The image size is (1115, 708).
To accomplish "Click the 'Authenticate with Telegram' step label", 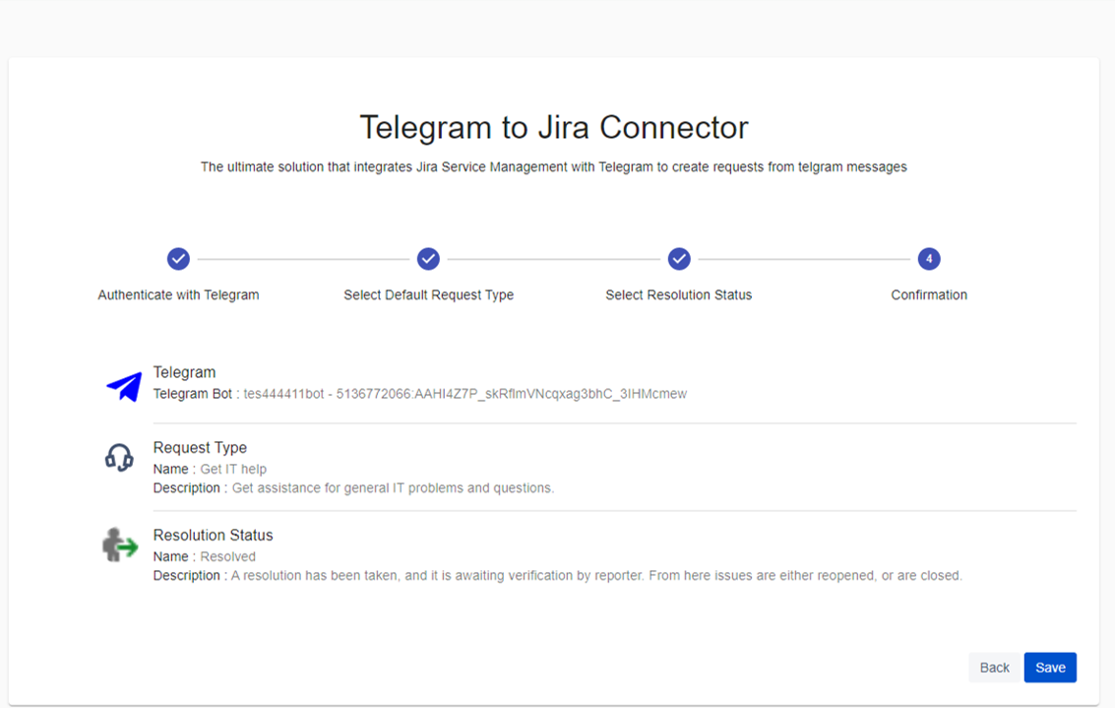I will (178, 294).
